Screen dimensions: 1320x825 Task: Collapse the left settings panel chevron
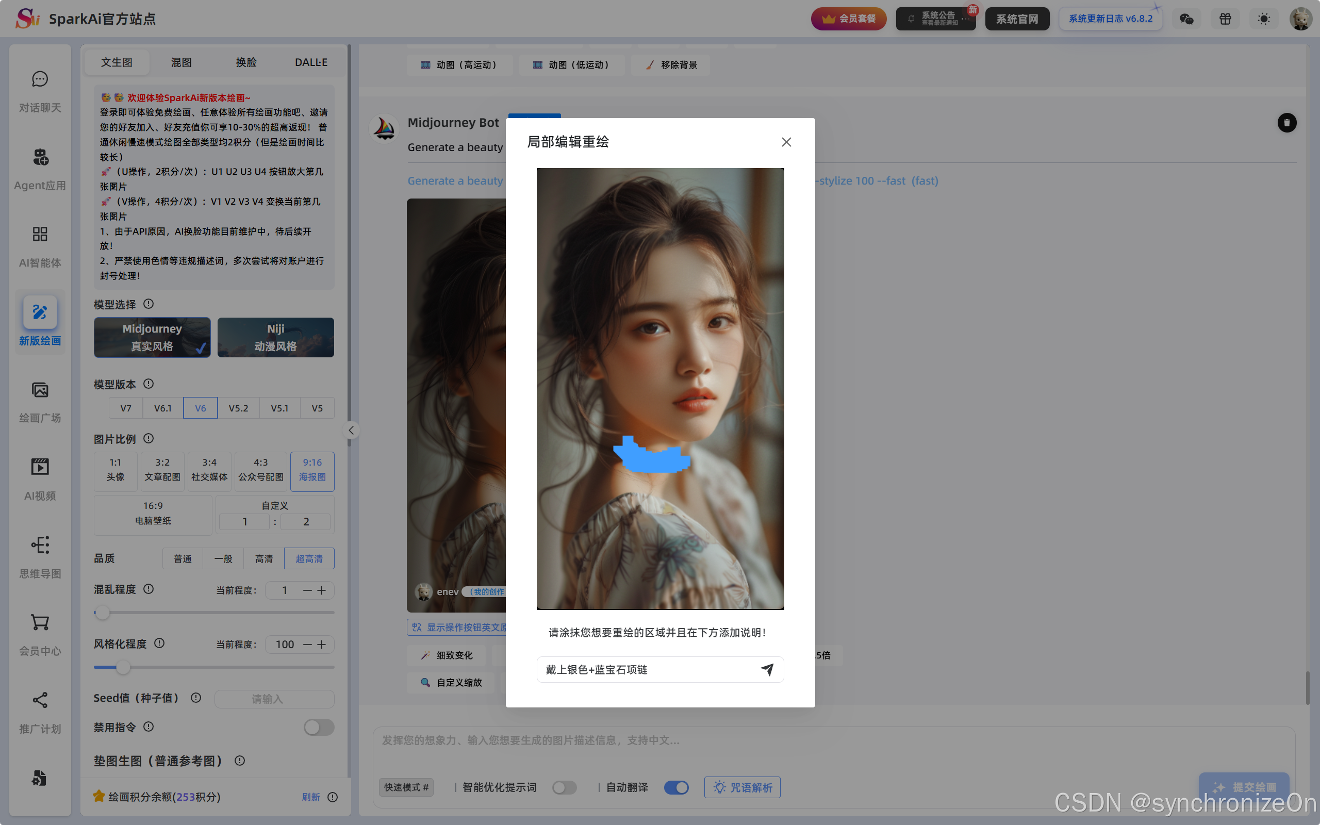[351, 431]
